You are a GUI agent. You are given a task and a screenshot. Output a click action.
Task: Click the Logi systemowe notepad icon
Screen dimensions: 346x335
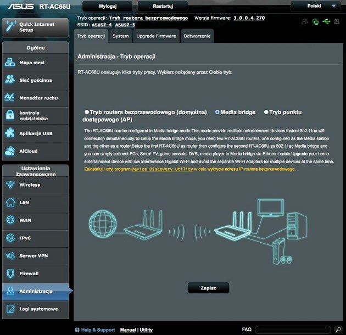click(10, 309)
